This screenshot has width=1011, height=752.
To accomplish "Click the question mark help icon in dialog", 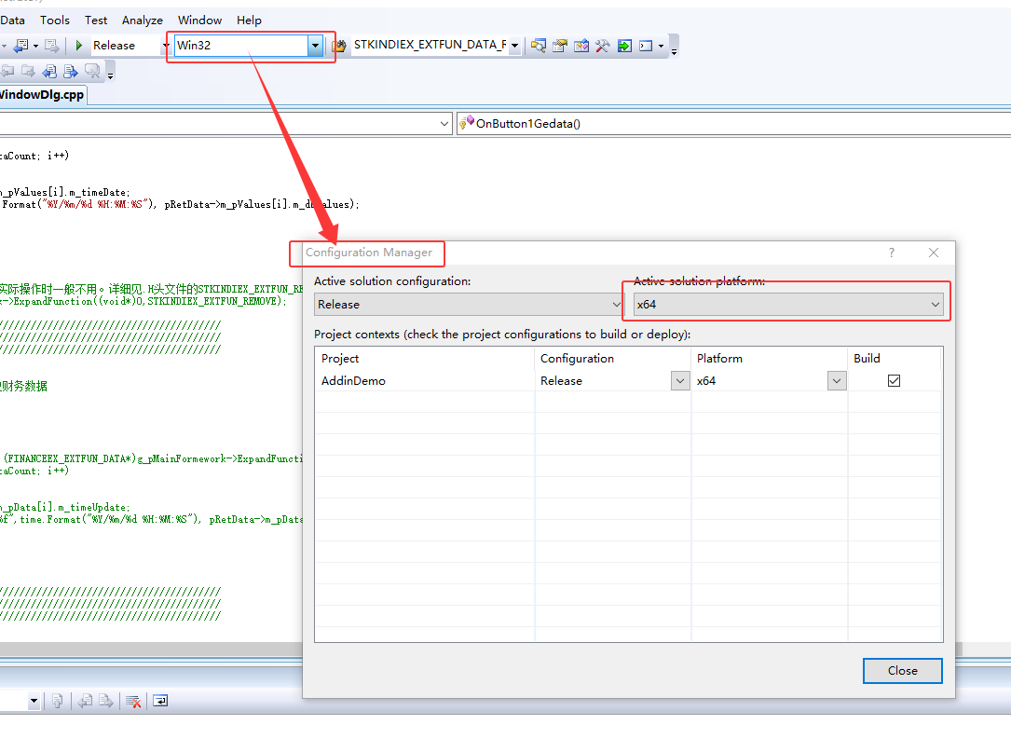I will [891, 253].
